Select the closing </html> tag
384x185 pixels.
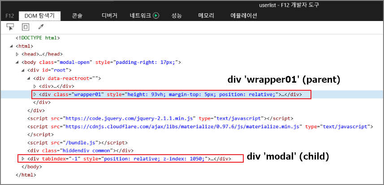(x=26, y=175)
